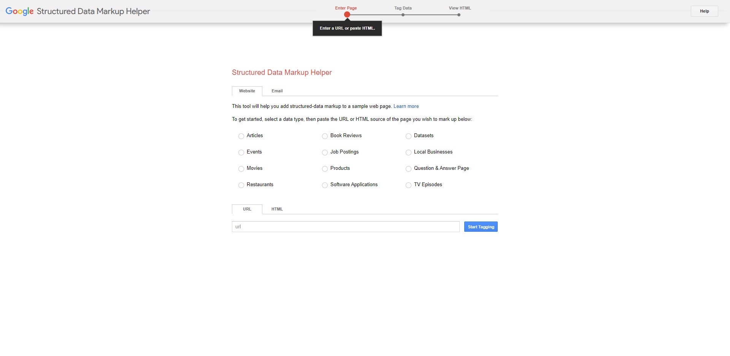Pick Question & Answer Page option
Image resolution: width=730 pixels, height=356 pixels.
click(x=408, y=169)
